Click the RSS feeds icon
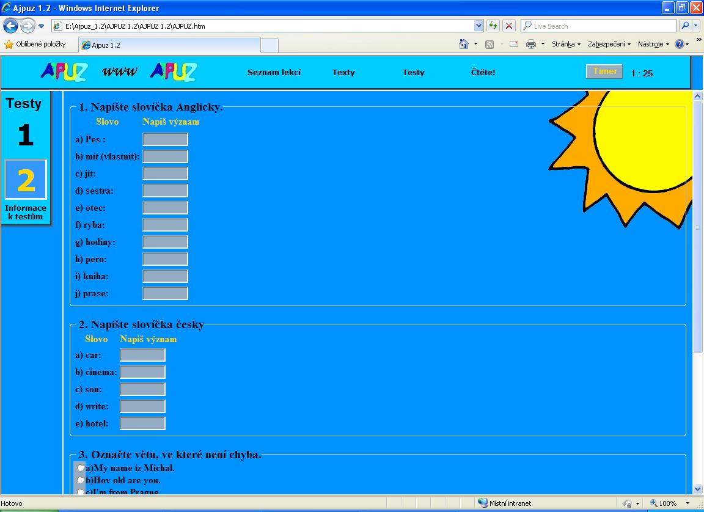Viewport: 704px width, 512px height. click(490, 44)
